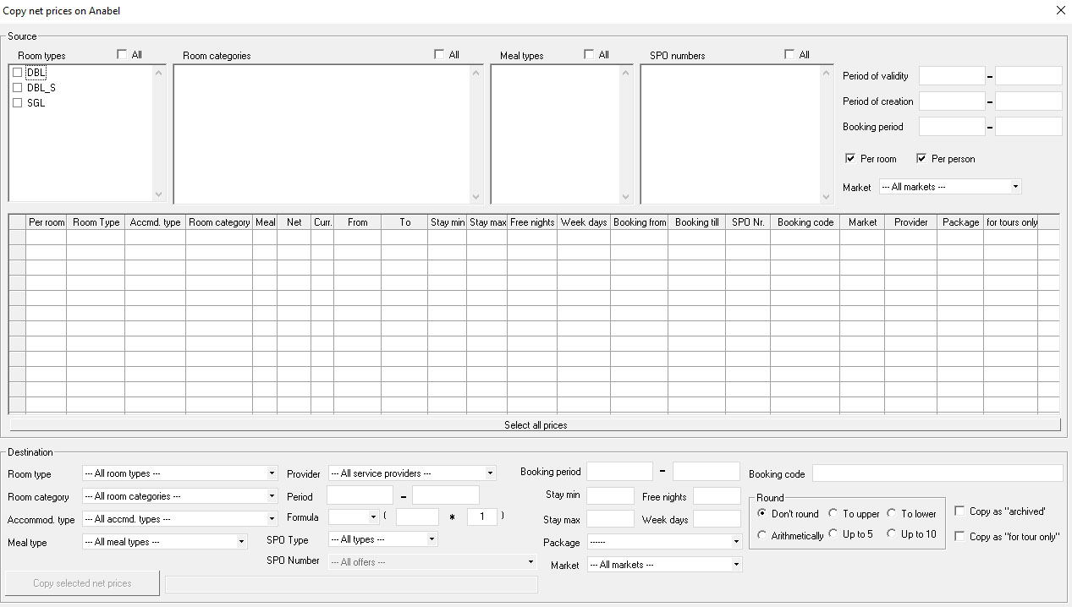The height and width of the screenshot is (607, 1072).
Task: Select the Up to 10 rounding option
Action: (x=892, y=533)
